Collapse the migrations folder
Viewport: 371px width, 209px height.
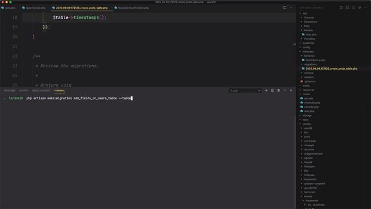pyautogui.click(x=310, y=64)
